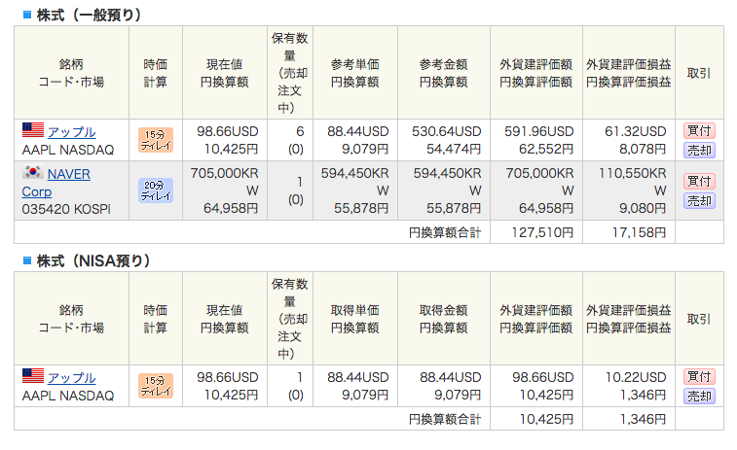
Task: Open アップル link in the general account table
Action: point(71,132)
